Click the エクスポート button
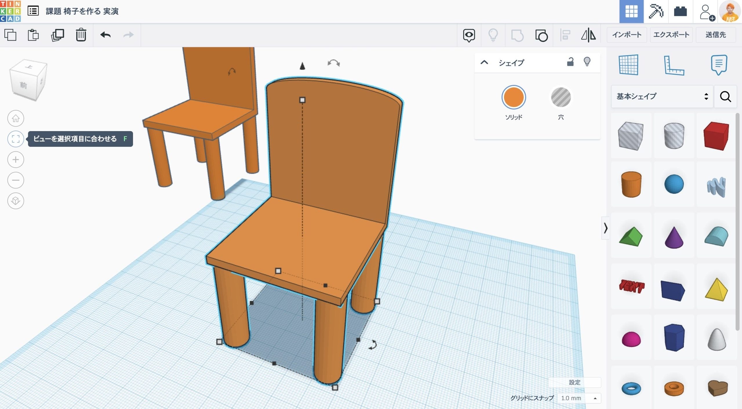This screenshot has width=742, height=409. click(671, 35)
